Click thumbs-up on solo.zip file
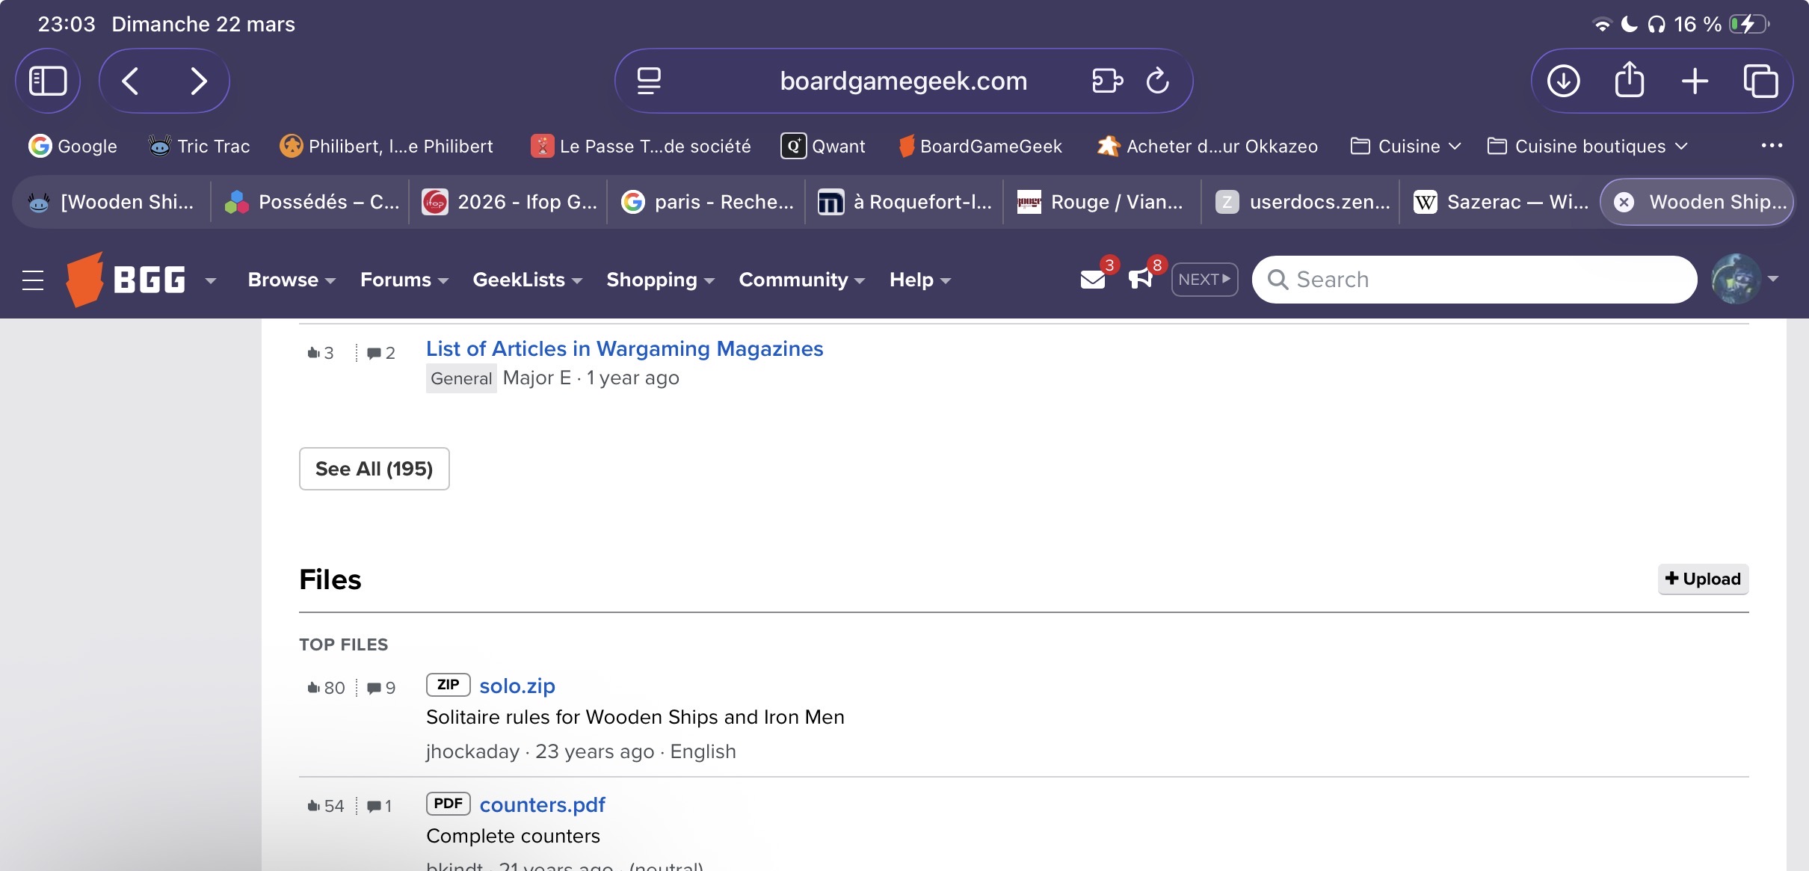This screenshot has width=1809, height=871. [314, 688]
